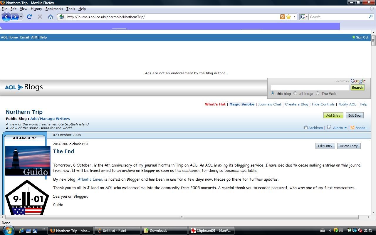
Task: Select 'The Web' radio button
Action: point(318,93)
